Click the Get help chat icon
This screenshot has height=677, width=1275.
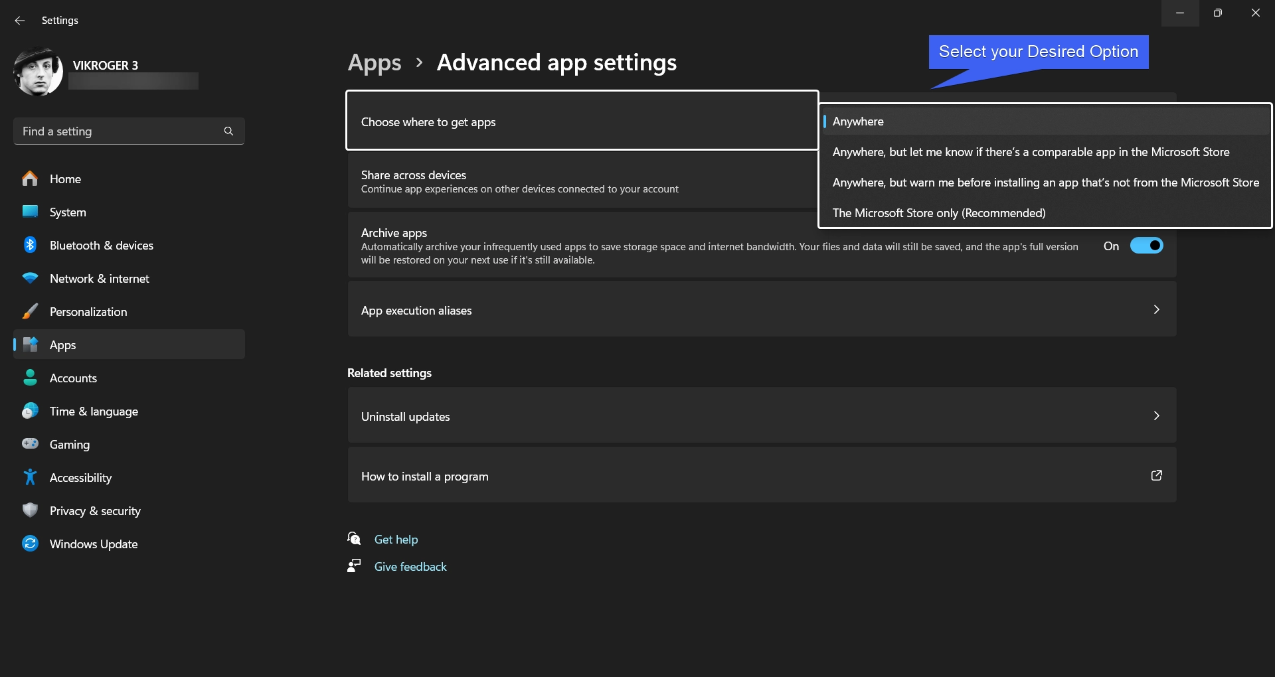[354, 538]
